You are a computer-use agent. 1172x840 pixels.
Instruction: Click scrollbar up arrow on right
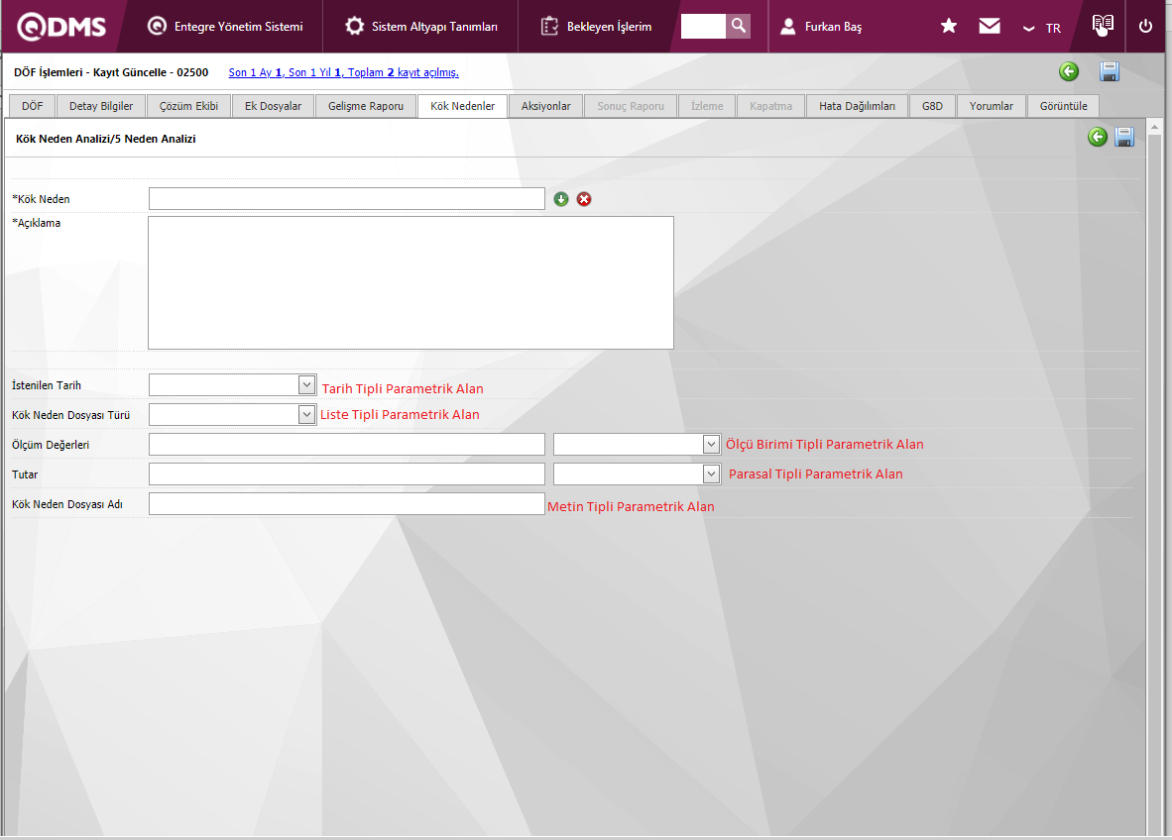[x=1155, y=127]
